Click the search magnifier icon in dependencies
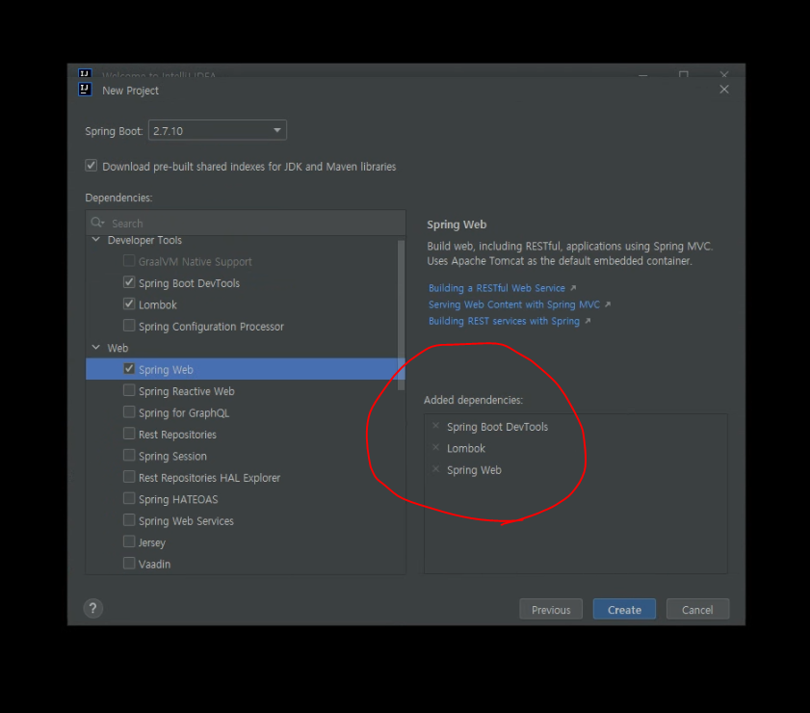Image resolution: width=810 pixels, height=713 pixels. pyautogui.click(x=97, y=223)
